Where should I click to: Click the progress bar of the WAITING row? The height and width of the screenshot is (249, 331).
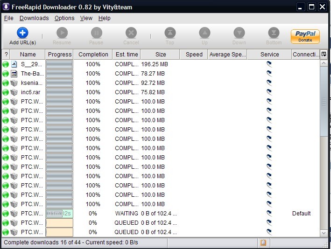(59, 214)
